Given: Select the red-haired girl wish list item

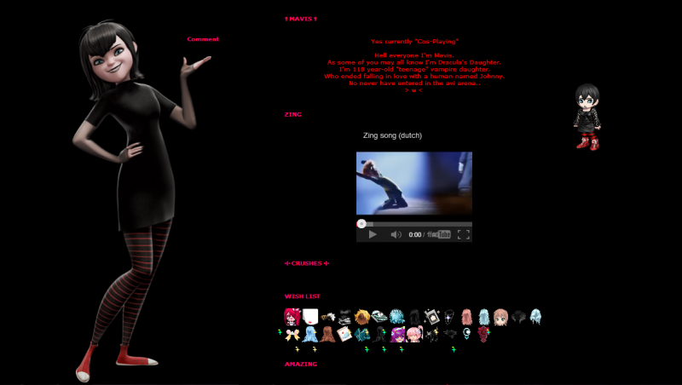Looking at the screenshot, I should 292,317.
